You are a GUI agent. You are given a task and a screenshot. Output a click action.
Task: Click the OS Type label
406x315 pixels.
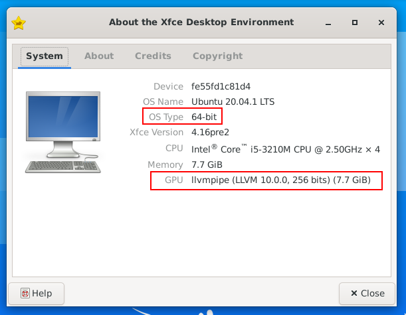click(x=166, y=117)
